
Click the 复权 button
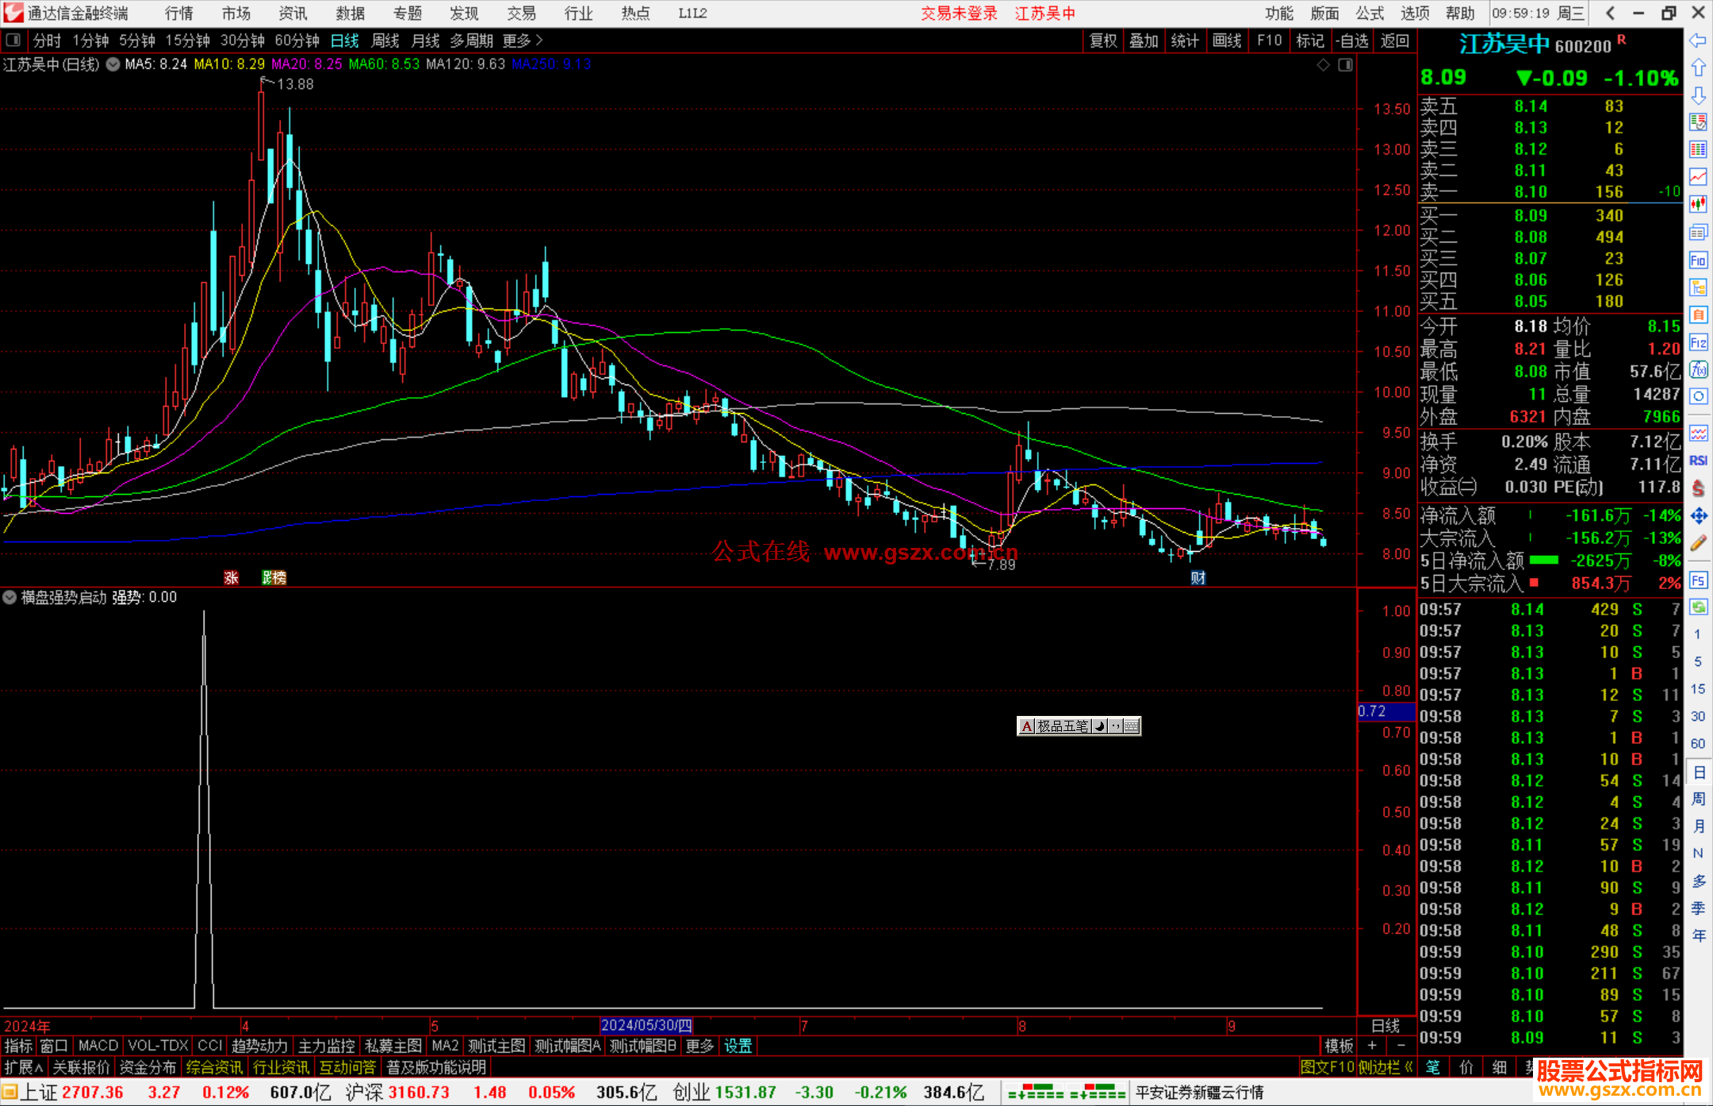1103,40
